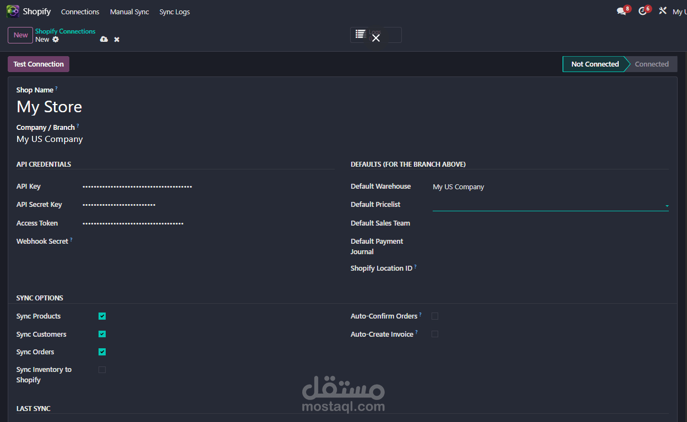Open the user company menu at top right
Viewport: 687px width, 422px height.
pos(679,12)
